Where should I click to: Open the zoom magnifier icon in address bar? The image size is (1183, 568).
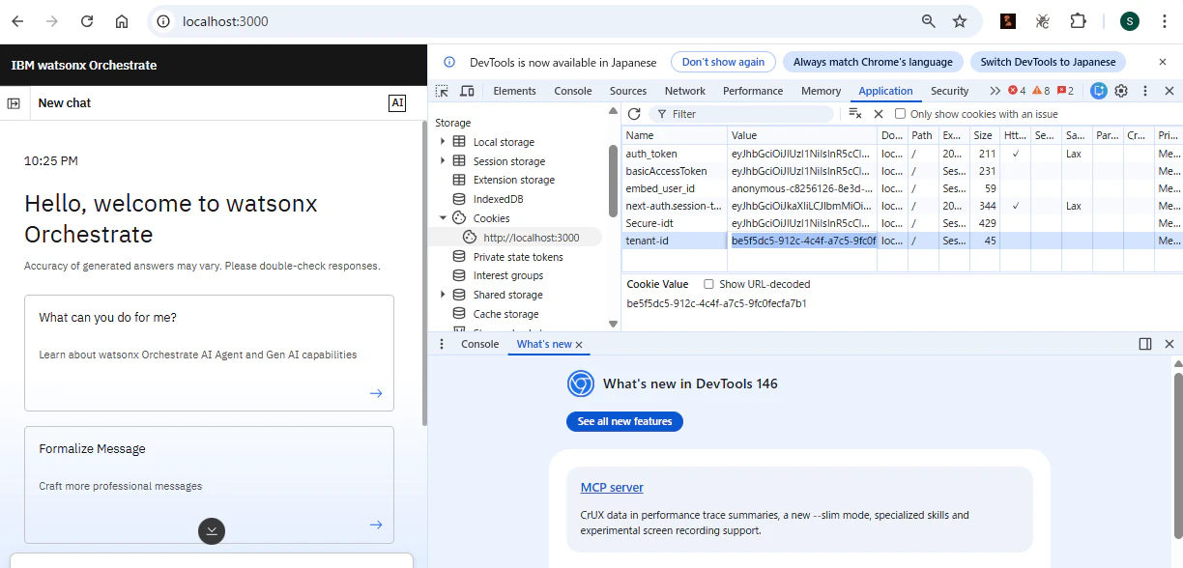928,21
